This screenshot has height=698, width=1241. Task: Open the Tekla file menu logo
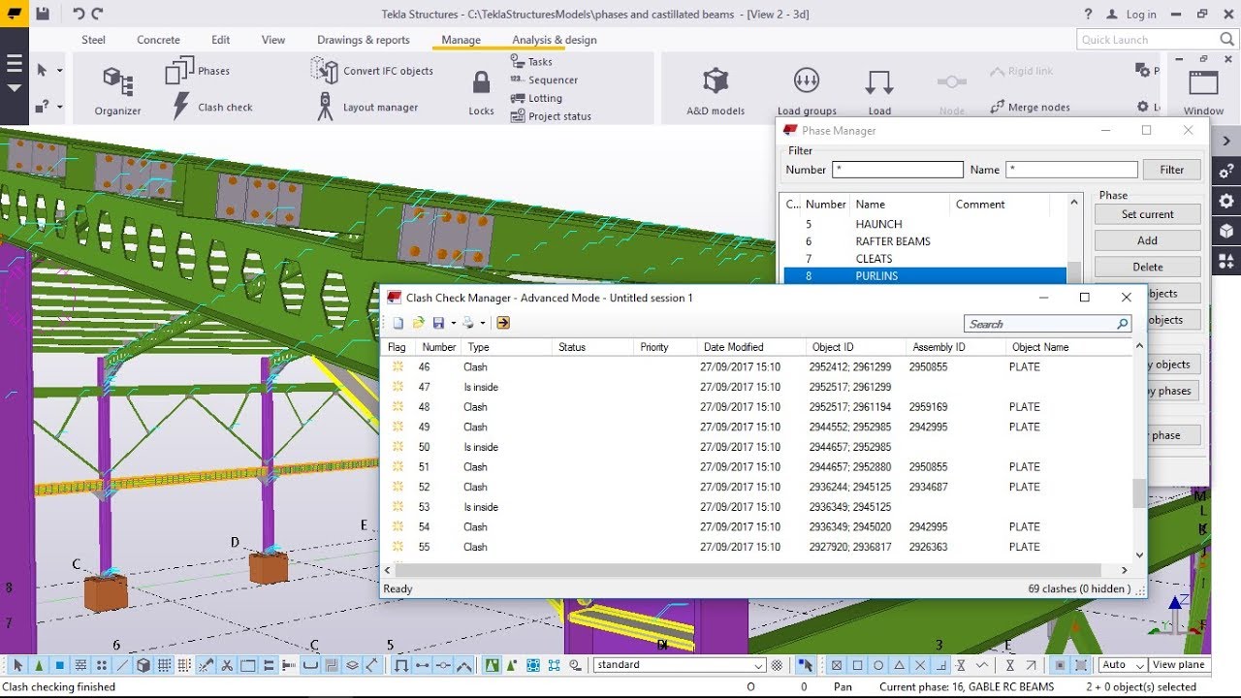14,15
